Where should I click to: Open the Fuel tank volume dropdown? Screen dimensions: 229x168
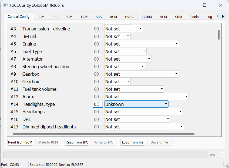pos(134,89)
